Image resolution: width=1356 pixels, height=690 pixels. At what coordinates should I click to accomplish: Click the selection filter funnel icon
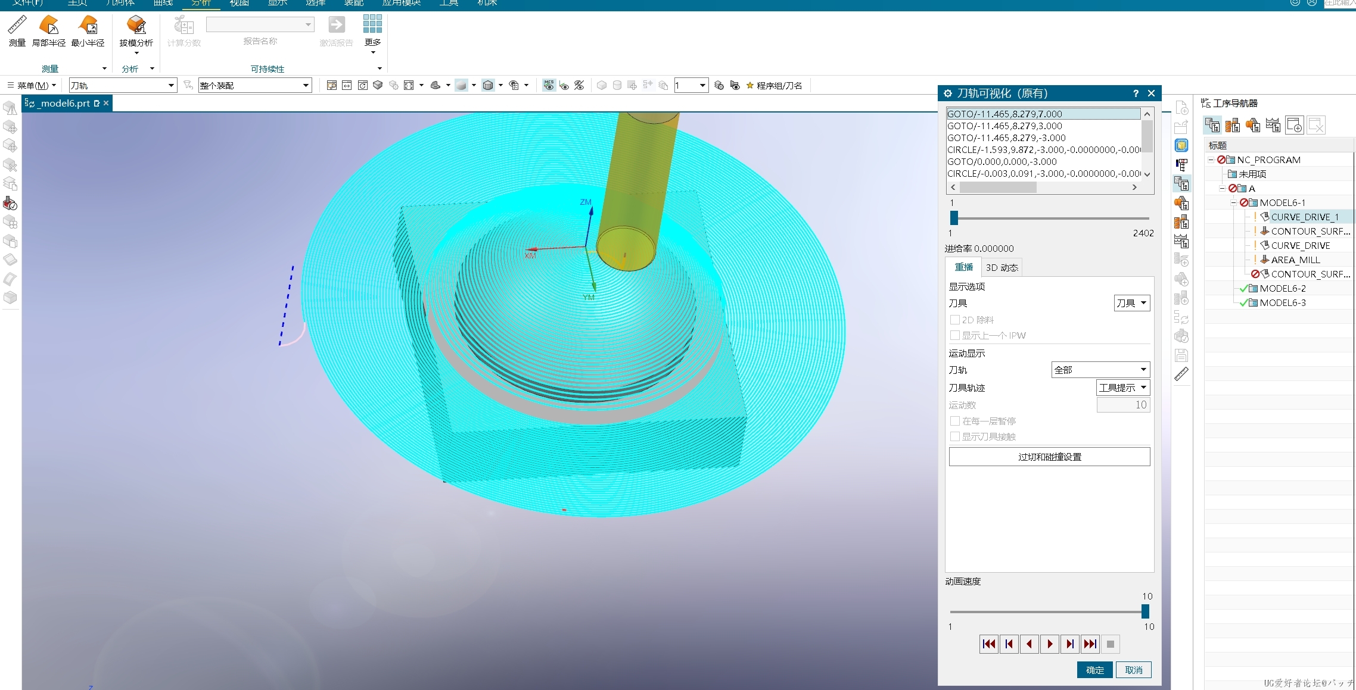click(188, 85)
